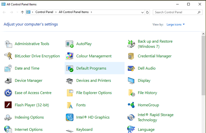The height and width of the screenshot is (133, 206).
Task: Open Ease of Access Centre icon
Action: click(x=8, y=93)
